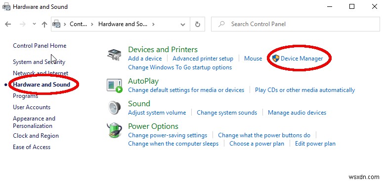Click the window title bar icon

point(6,7)
